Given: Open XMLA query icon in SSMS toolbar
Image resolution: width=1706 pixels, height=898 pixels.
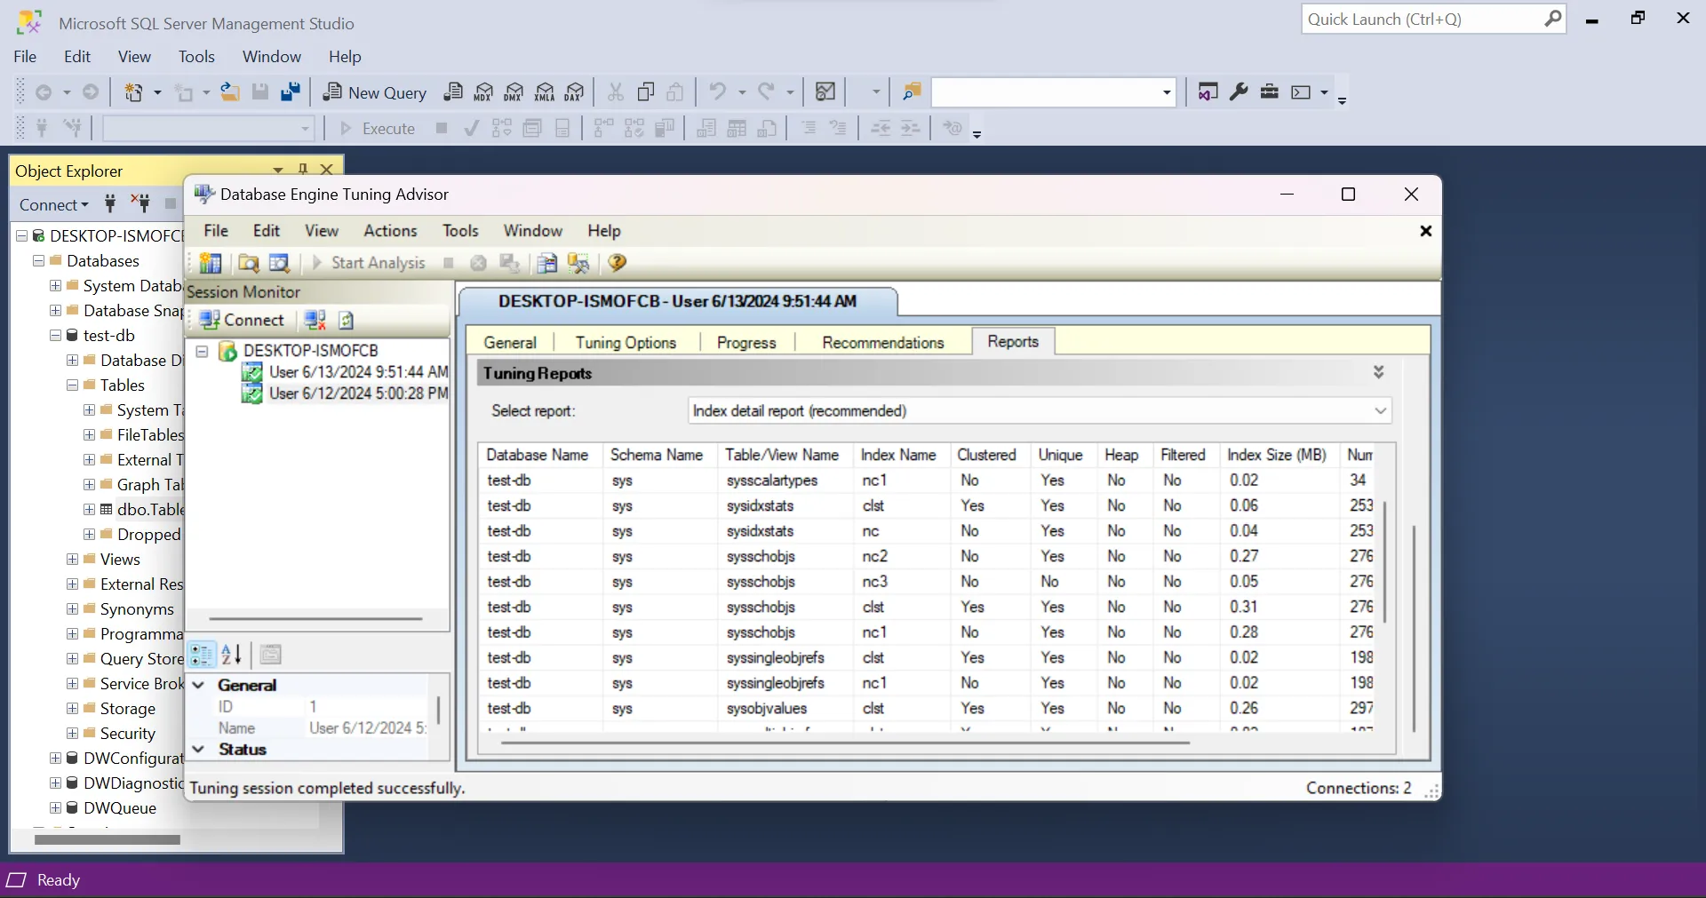Looking at the screenshot, I should coord(545,92).
